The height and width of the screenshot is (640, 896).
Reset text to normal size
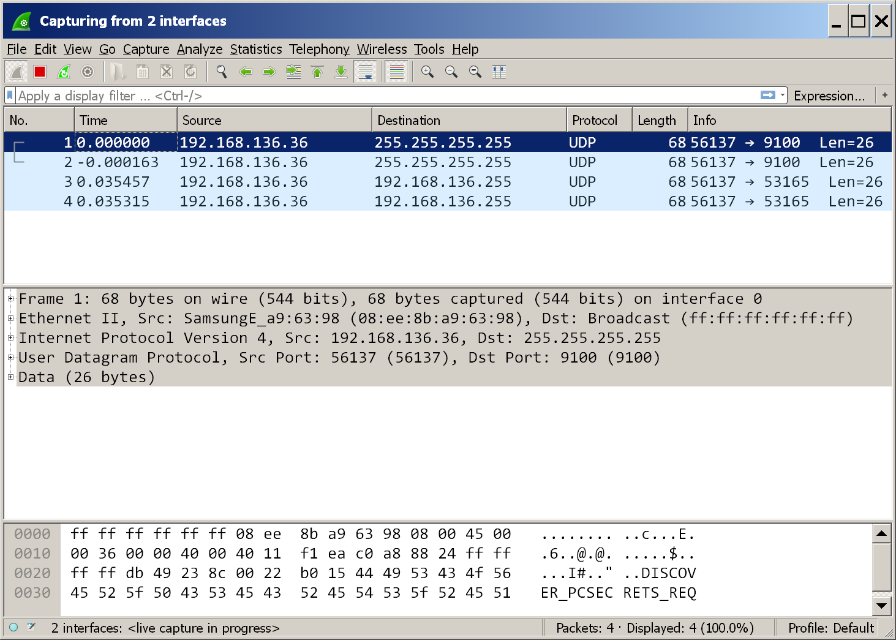click(475, 72)
